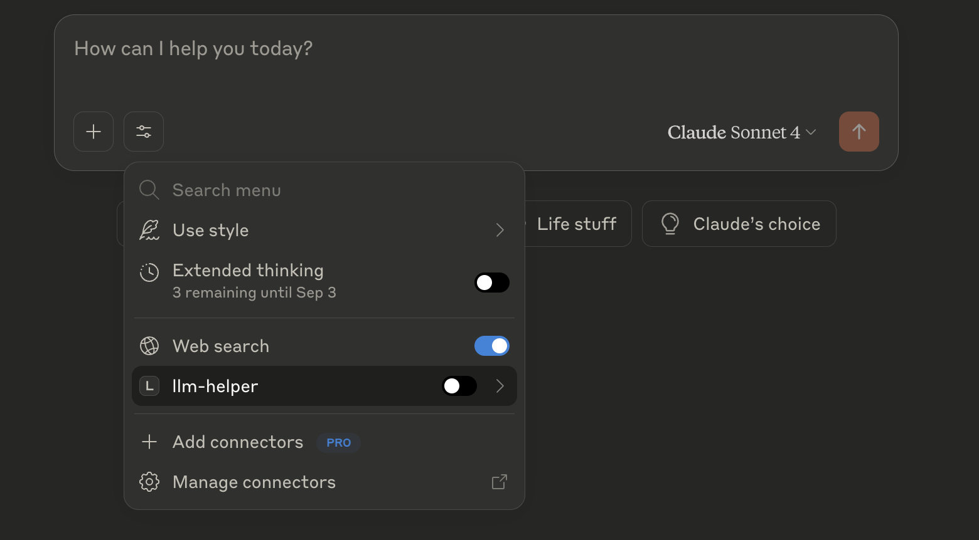979x540 pixels.
Task: Expand the Use style submenu chevron
Action: tap(500, 230)
